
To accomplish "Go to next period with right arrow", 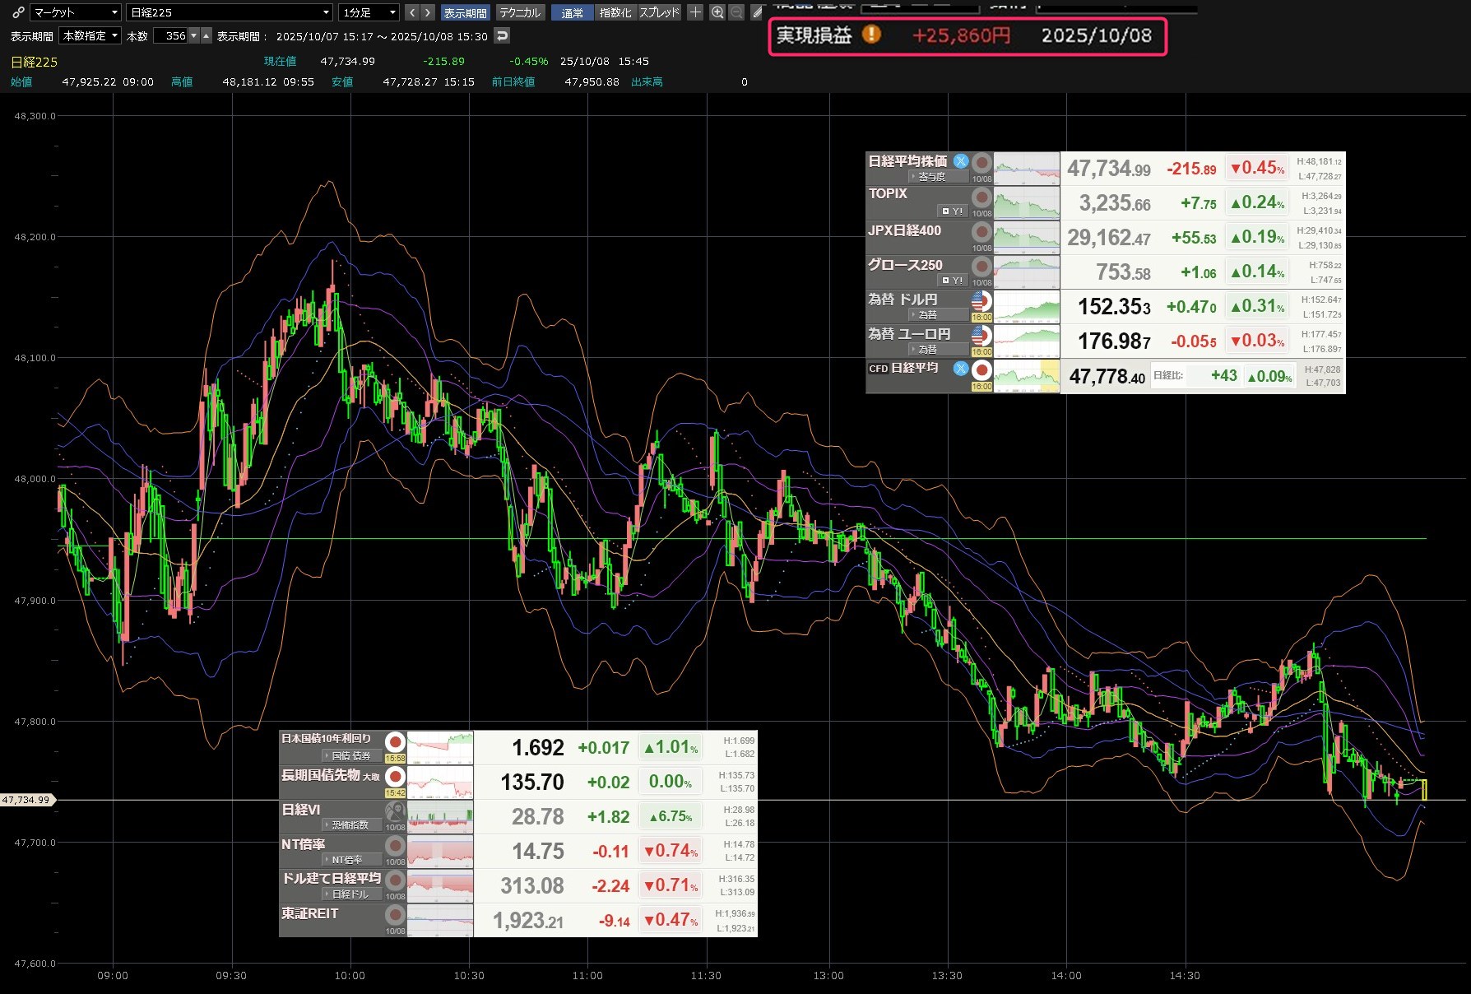I will [x=428, y=12].
